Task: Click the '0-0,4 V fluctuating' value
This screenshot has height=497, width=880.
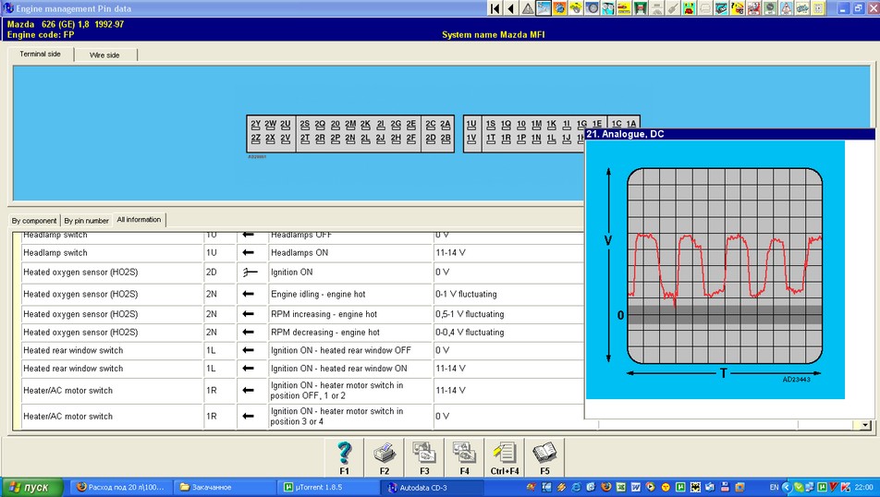Action: point(470,333)
